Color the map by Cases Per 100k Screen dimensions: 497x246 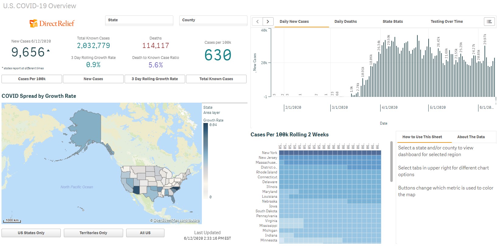pyautogui.click(x=32, y=79)
